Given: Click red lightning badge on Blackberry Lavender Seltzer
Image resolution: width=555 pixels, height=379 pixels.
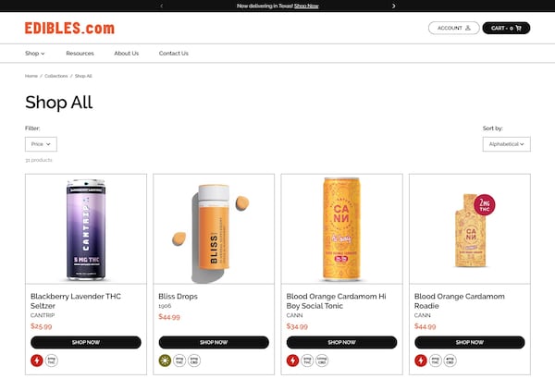Looking at the screenshot, I should tap(35, 361).
